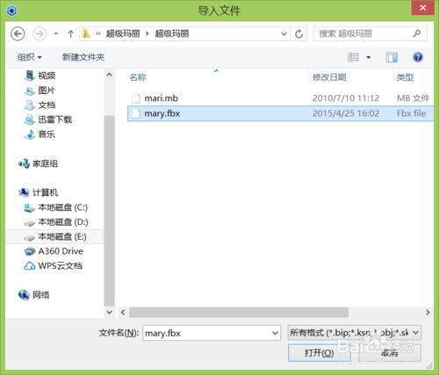Viewport: 439px width, 375px height.
Task: Select 迅雷下载 in navigation pane
Action: pos(48,119)
